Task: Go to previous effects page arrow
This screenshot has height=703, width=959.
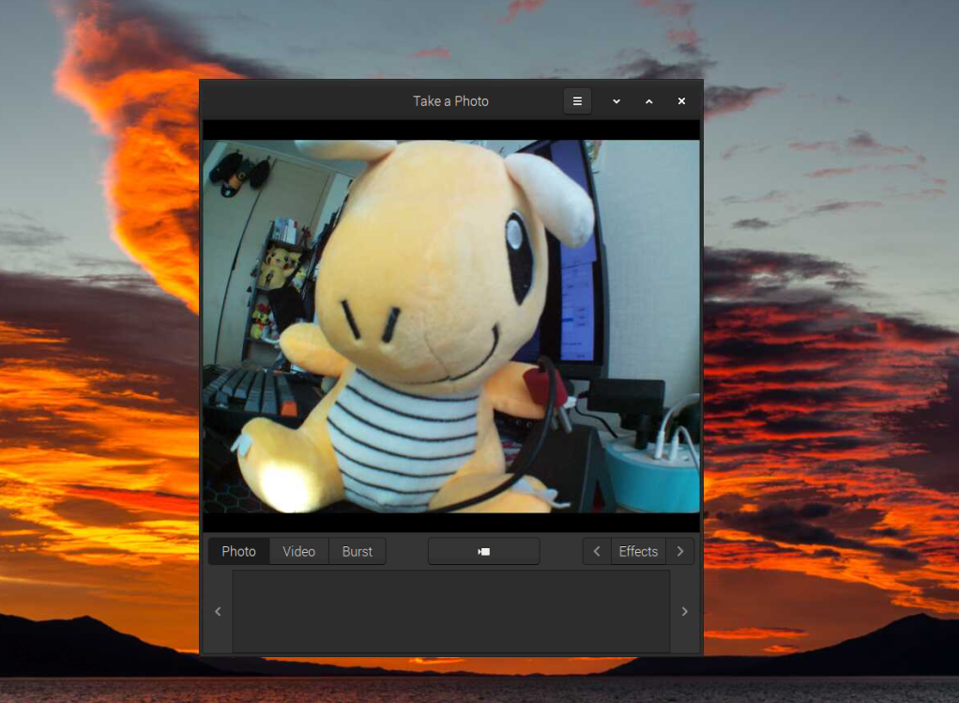Action: coord(597,551)
